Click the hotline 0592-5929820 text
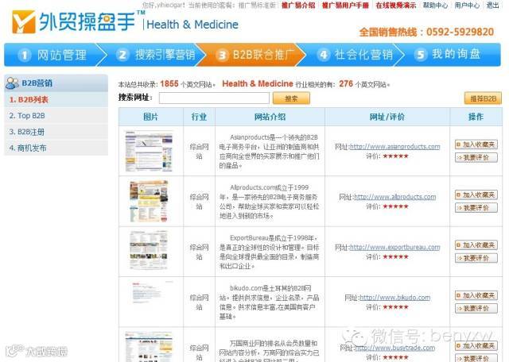 pos(460,32)
